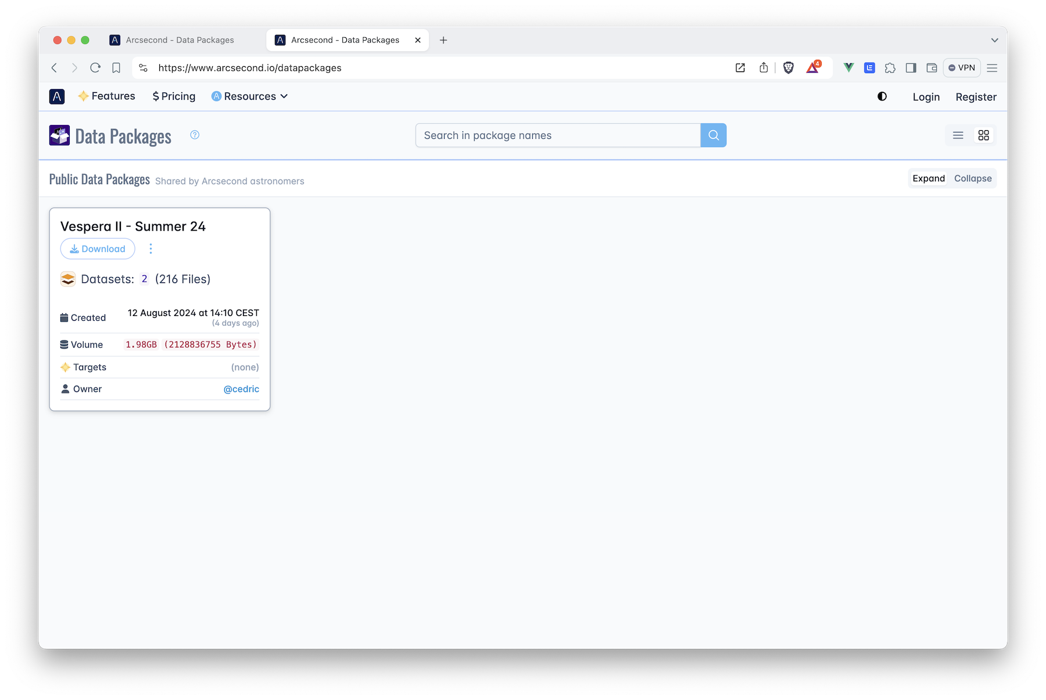Image resolution: width=1046 pixels, height=700 pixels.
Task: Expand all public data packages
Action: [928, 178]
